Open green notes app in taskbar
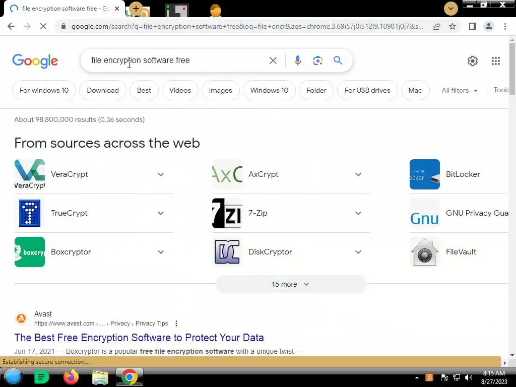 [x=41, y=377]
